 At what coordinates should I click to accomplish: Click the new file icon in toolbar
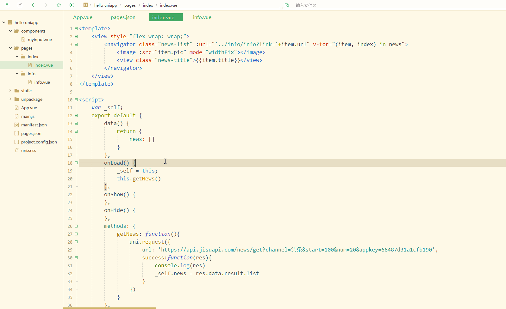tap(7, 5)
